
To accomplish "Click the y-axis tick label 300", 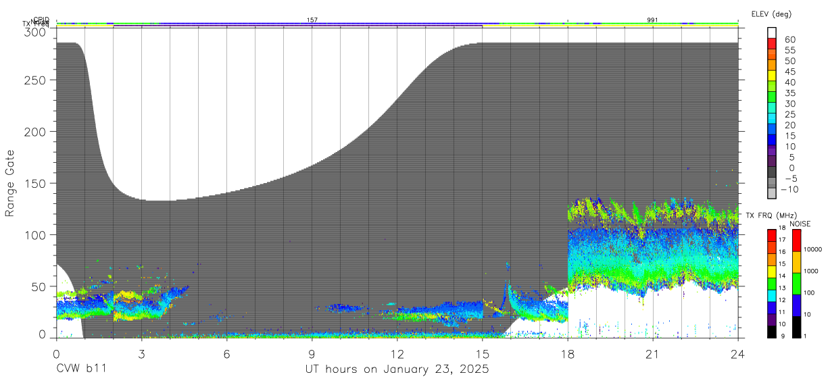I will tap(35, 32).
